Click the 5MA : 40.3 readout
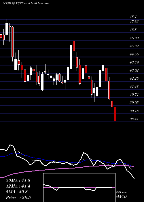144x202 pixels. [17, 192]
